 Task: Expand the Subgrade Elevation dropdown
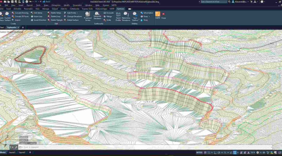(97, 18)
